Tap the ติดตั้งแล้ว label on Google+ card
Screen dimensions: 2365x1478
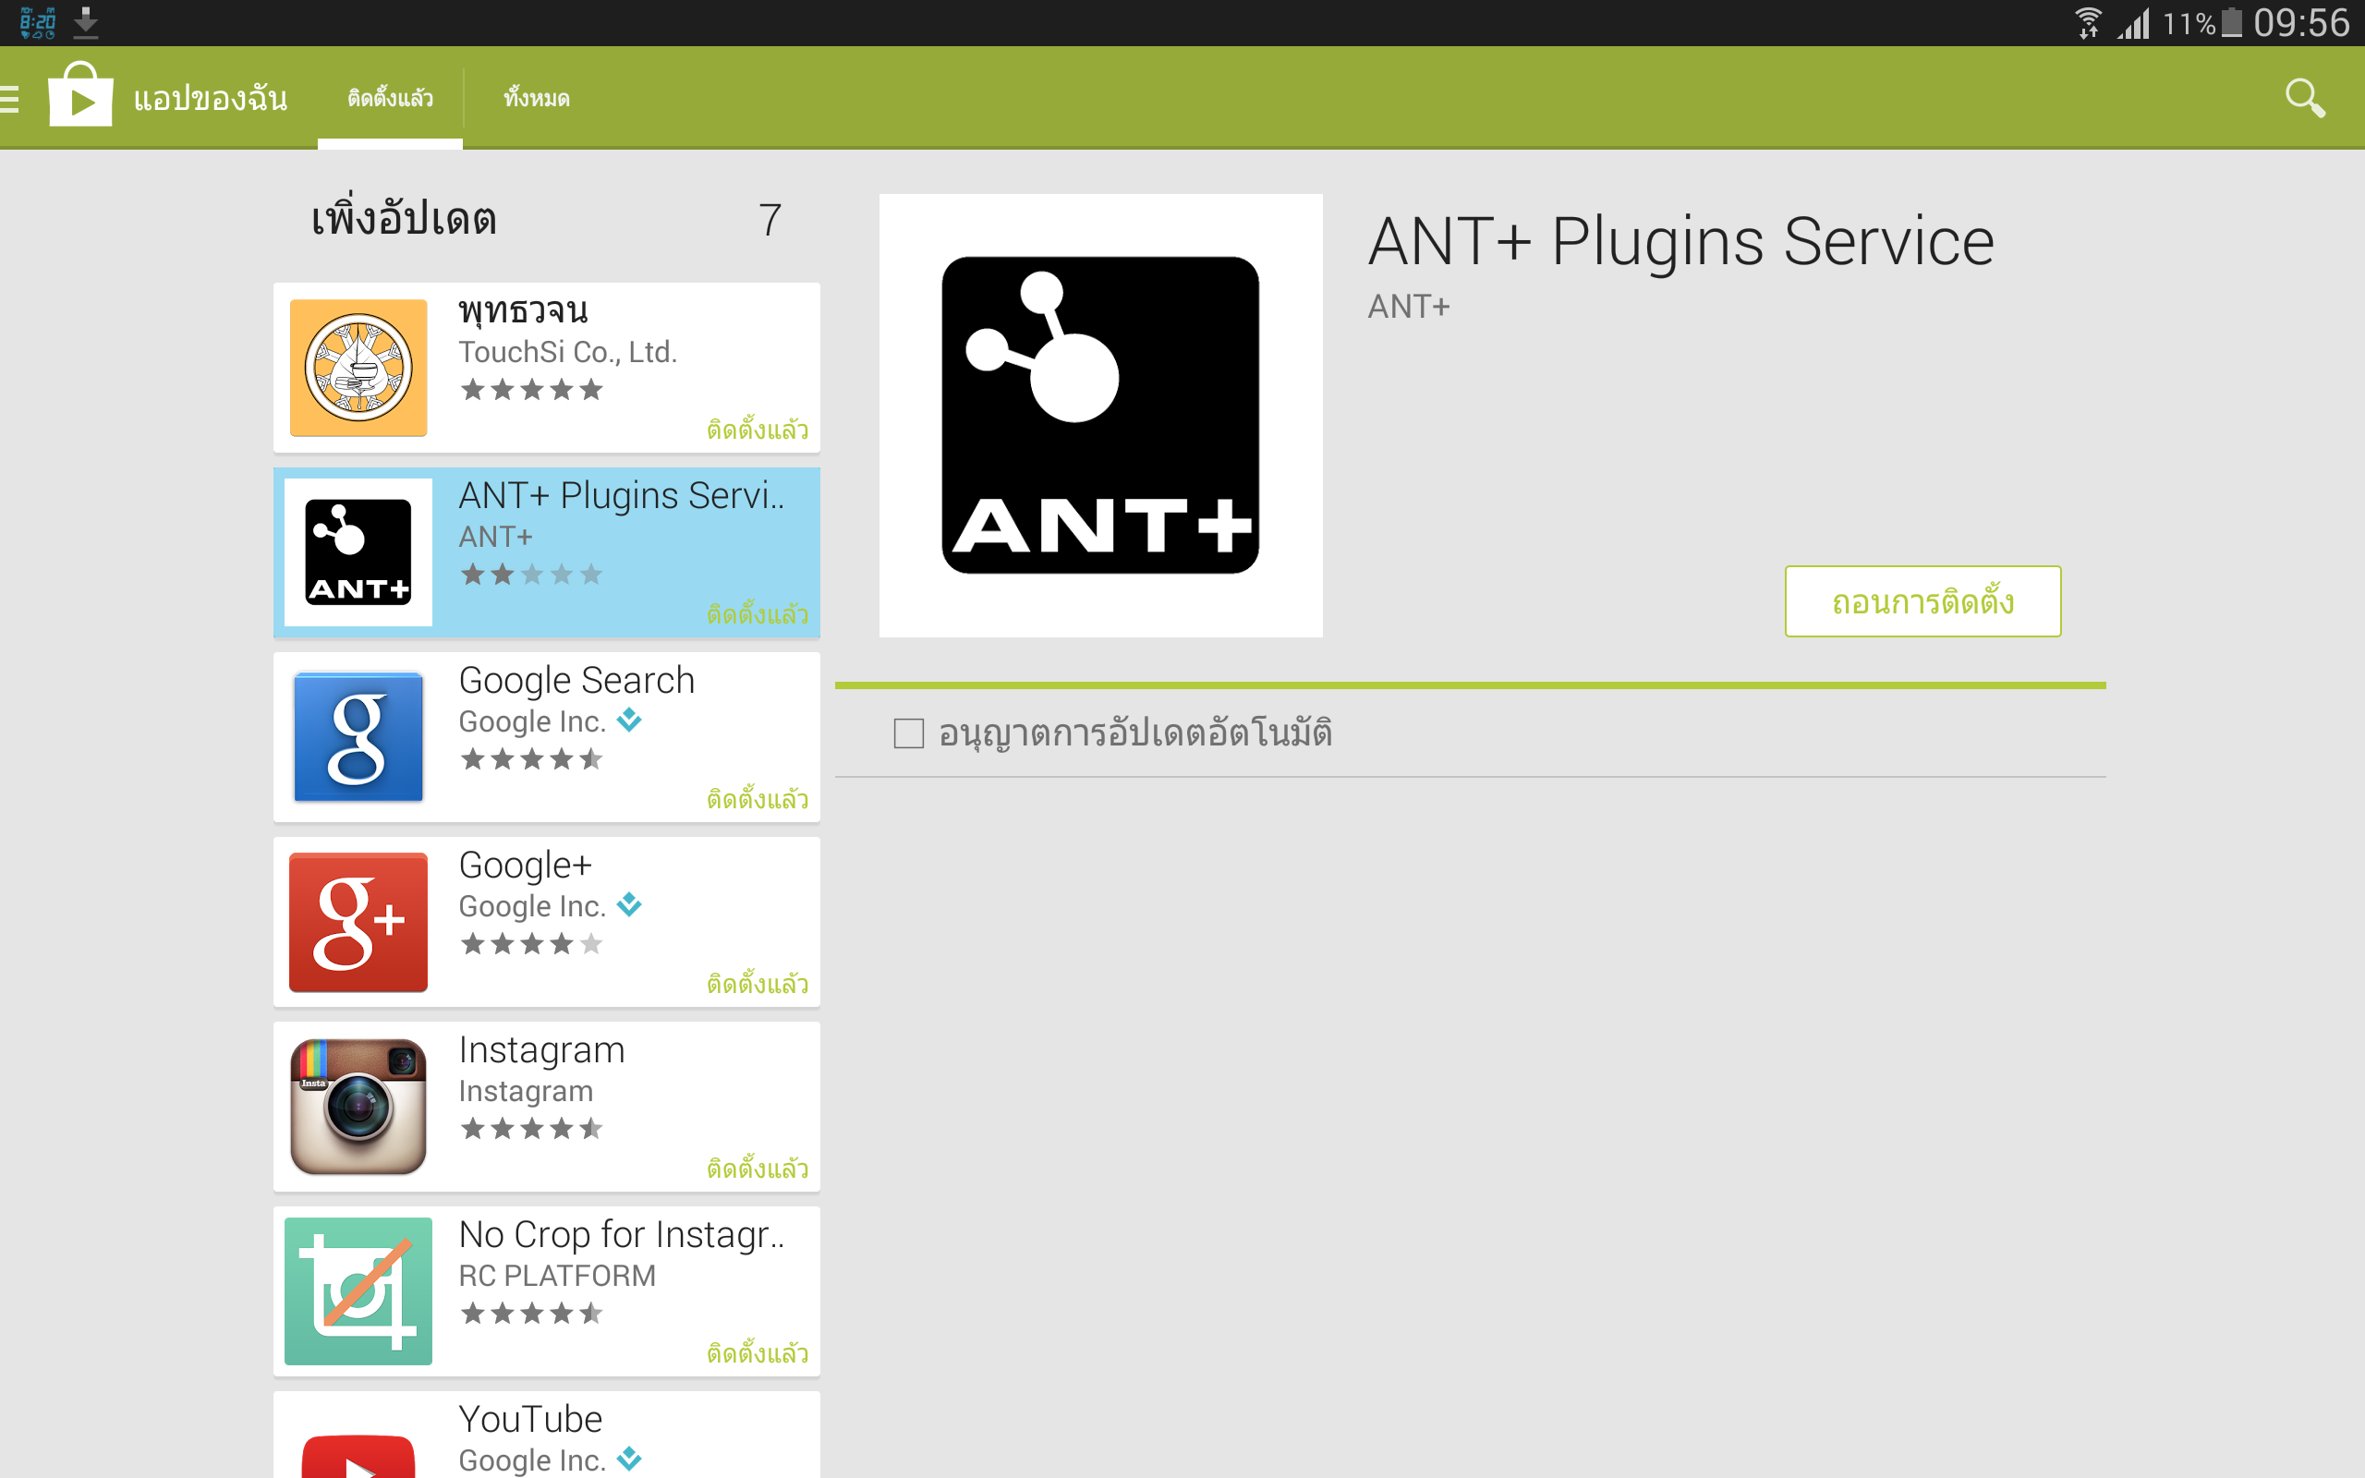(x=758, y=984)
